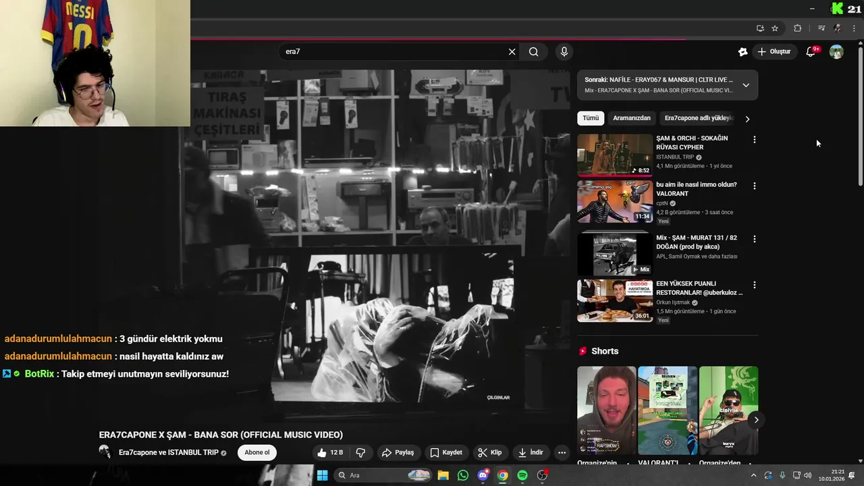Open the YouTube notifications bell

811,51
